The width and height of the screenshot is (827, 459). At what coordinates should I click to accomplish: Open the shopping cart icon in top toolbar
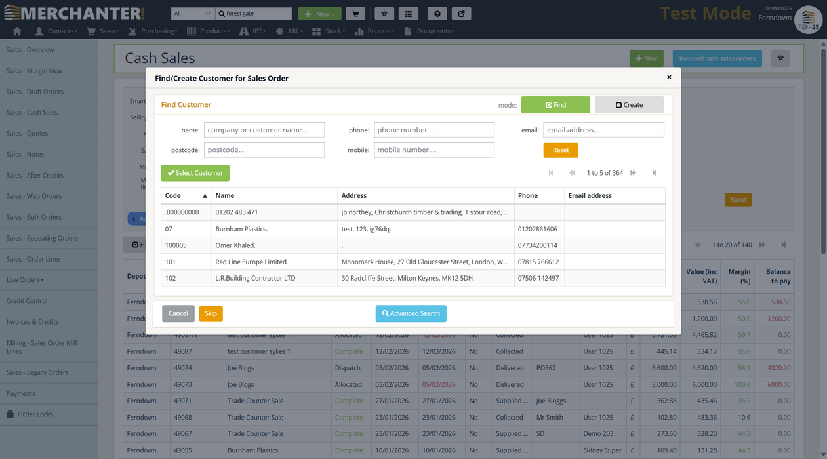pos(355,14)
